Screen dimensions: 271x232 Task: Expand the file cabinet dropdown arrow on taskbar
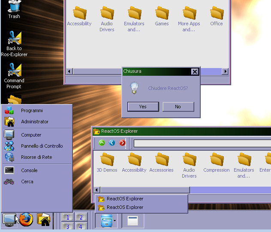(115, 220)
